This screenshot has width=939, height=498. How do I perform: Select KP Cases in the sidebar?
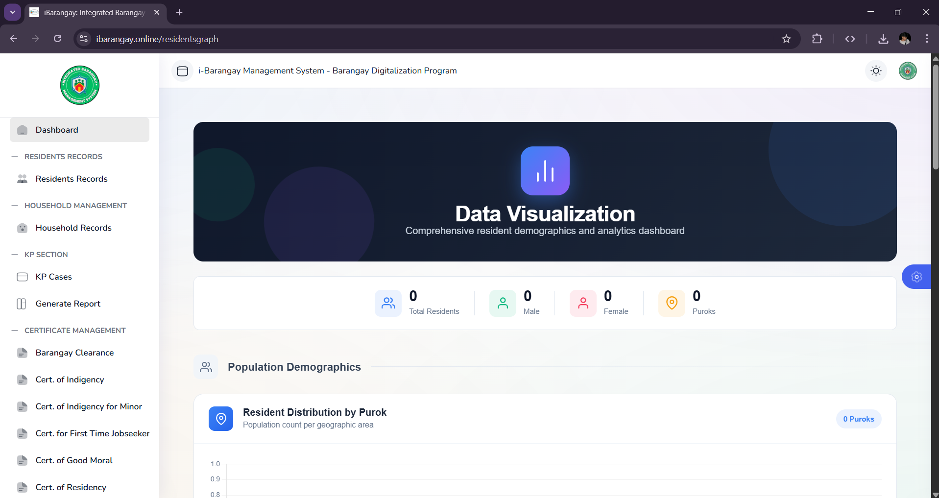pyautogui.click(x=53, y=277)
